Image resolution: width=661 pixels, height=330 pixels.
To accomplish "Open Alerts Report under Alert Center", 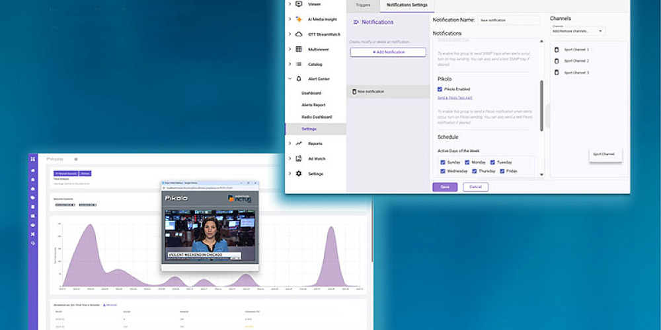I will tap(313, 105).
